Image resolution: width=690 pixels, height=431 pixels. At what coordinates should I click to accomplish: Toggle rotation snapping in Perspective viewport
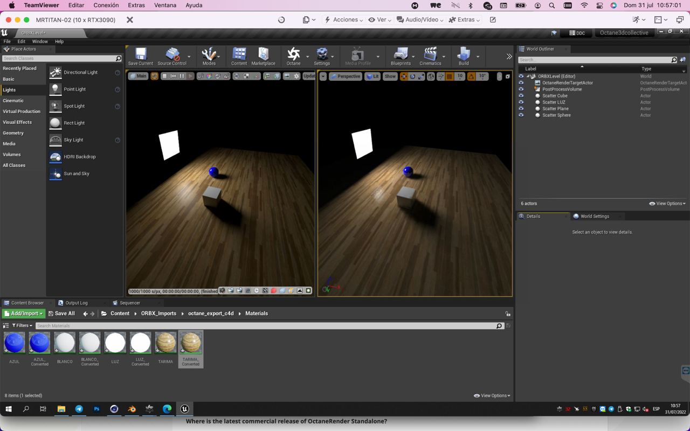[x=471, y=77]
